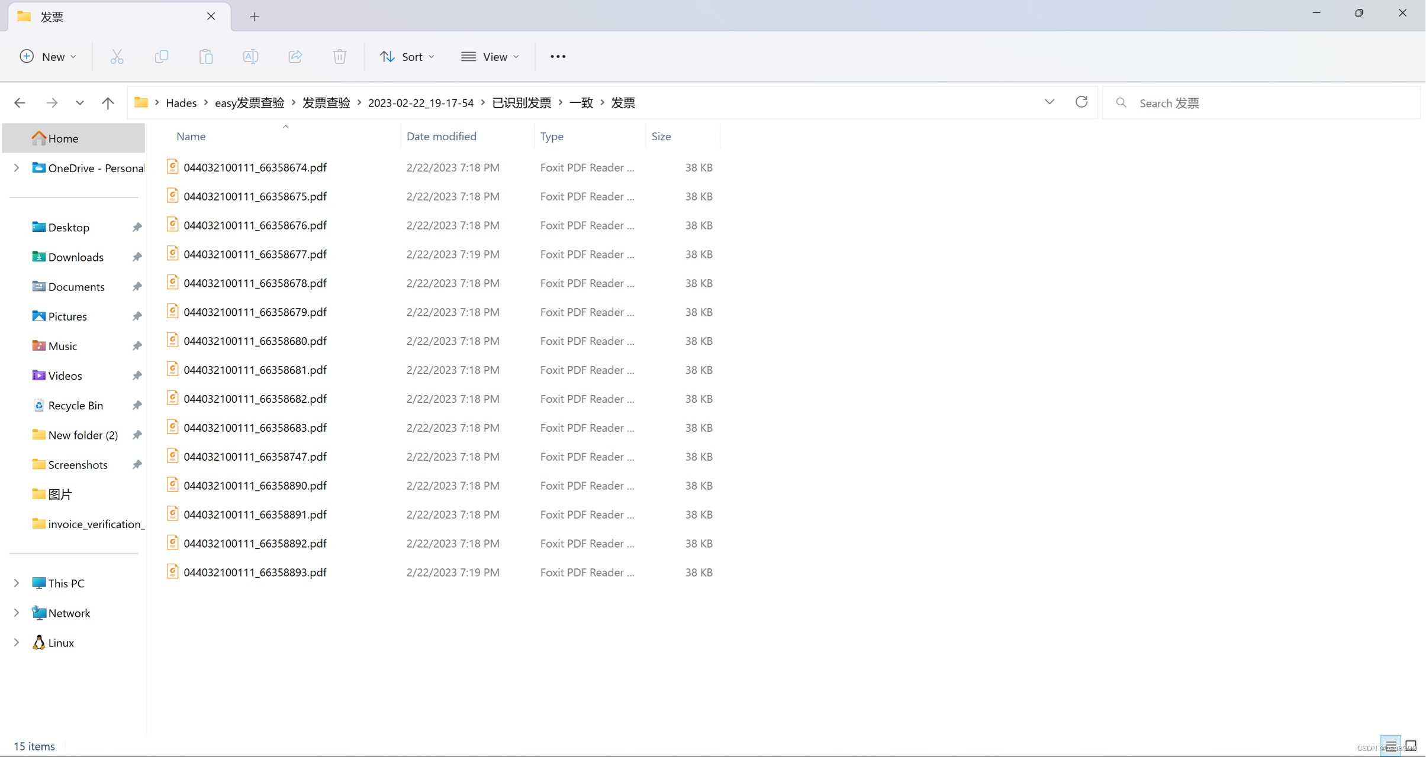Click Hades in the breadcrumb path
Viewport: 1426px width, 757px height.
(x=181, y=103)
